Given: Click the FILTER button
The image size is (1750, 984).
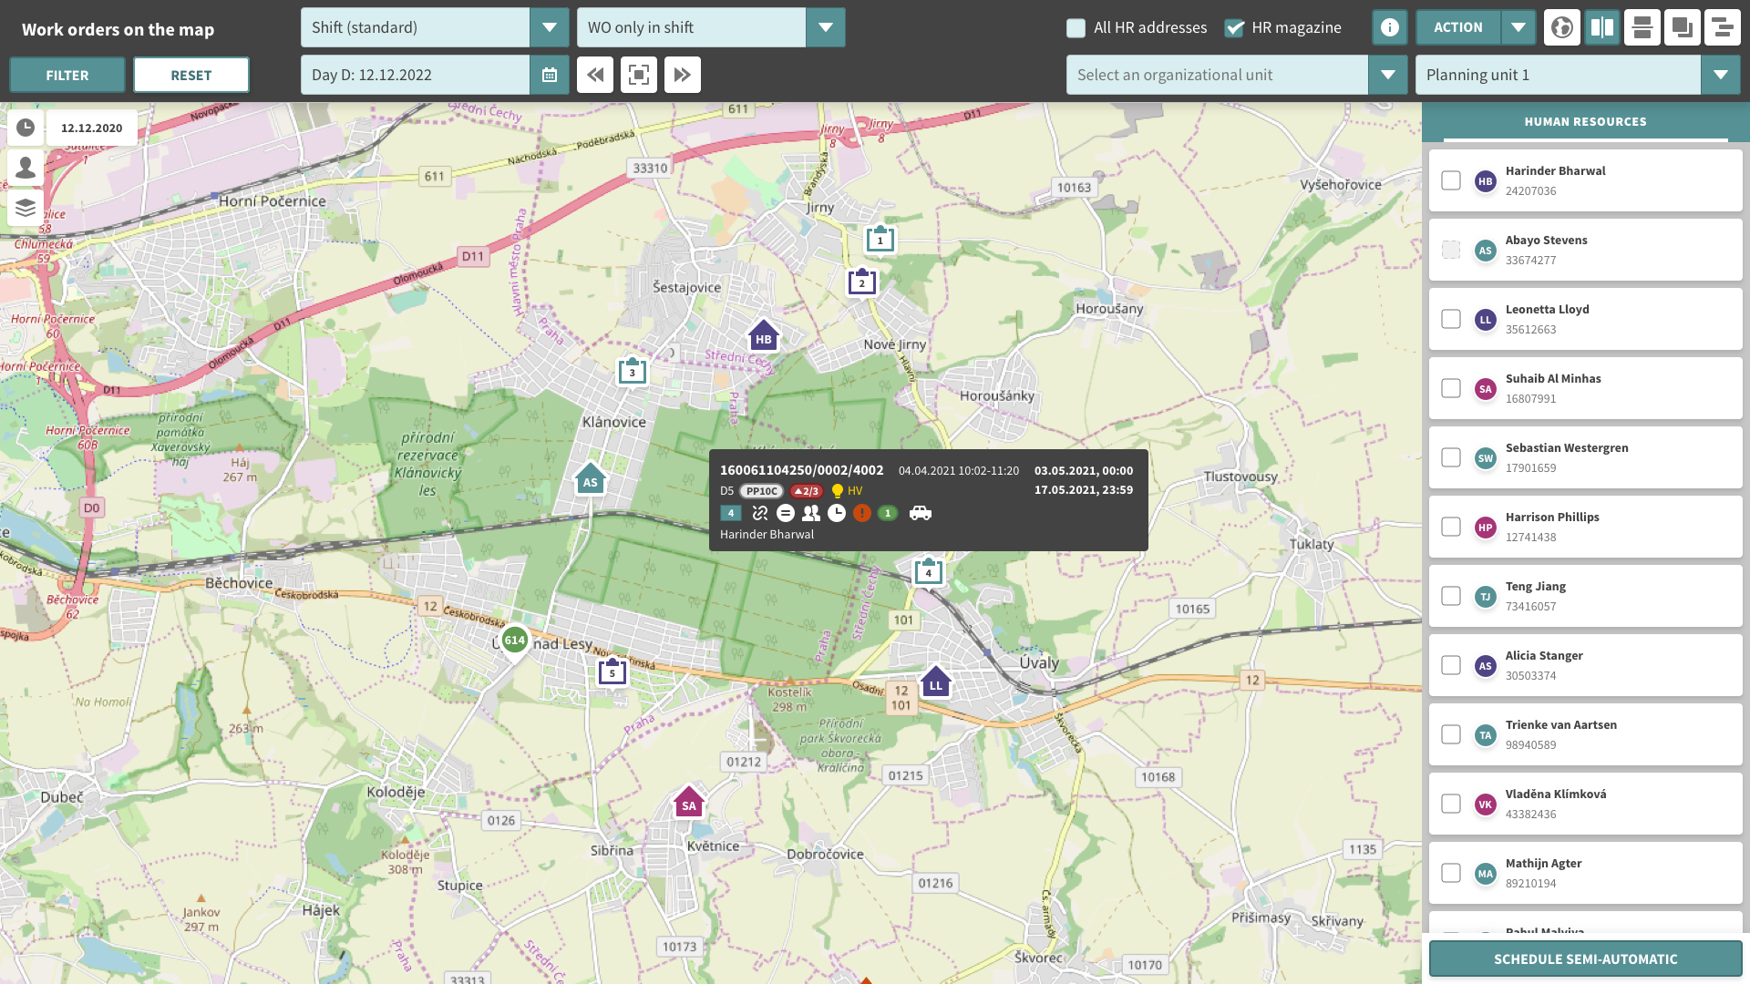Looking at the screenshot, I should point(67,75).
